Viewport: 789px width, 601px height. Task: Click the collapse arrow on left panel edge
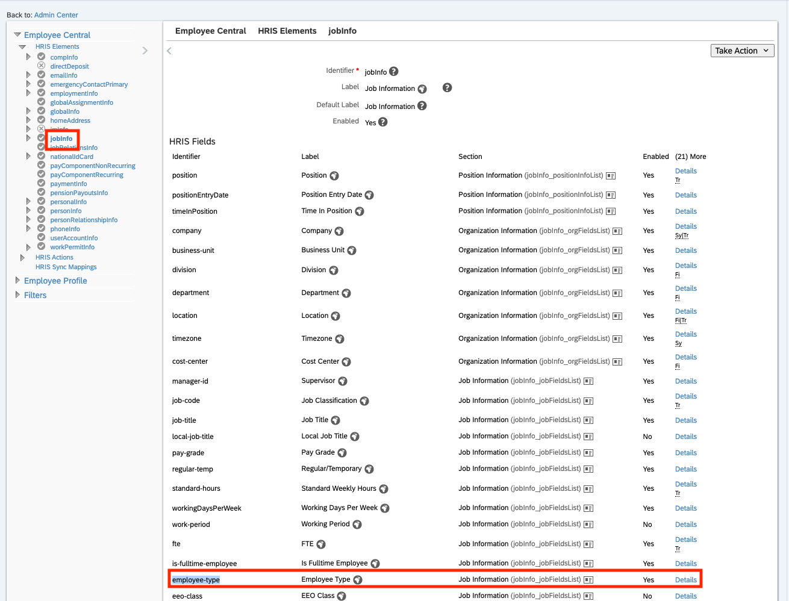[145, 51]
